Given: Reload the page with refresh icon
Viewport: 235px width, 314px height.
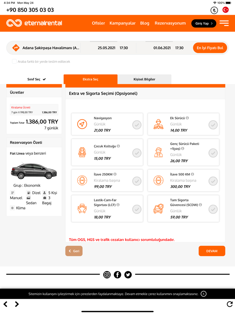Looking at the screenshot, I should 230,304.
